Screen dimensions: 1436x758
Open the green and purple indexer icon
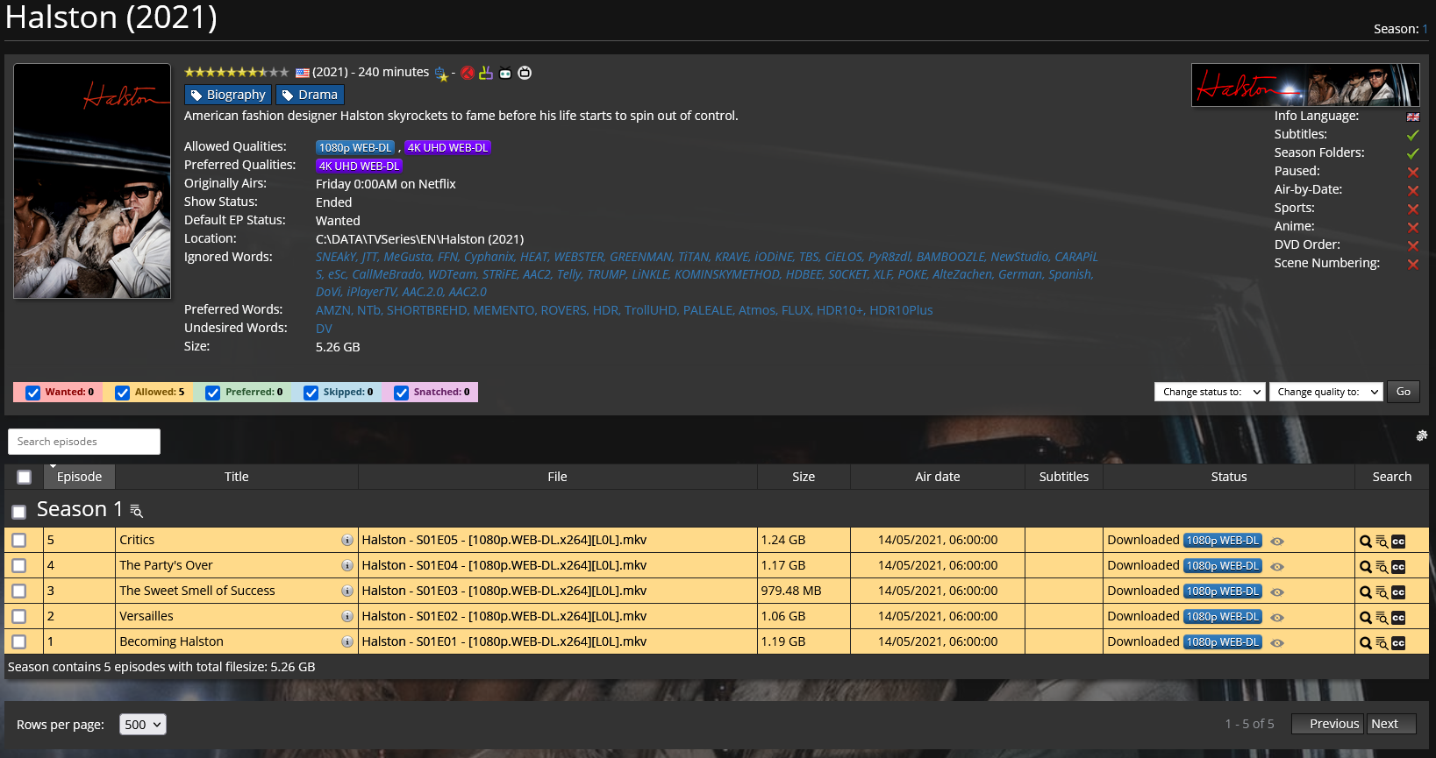coord(486,73)
